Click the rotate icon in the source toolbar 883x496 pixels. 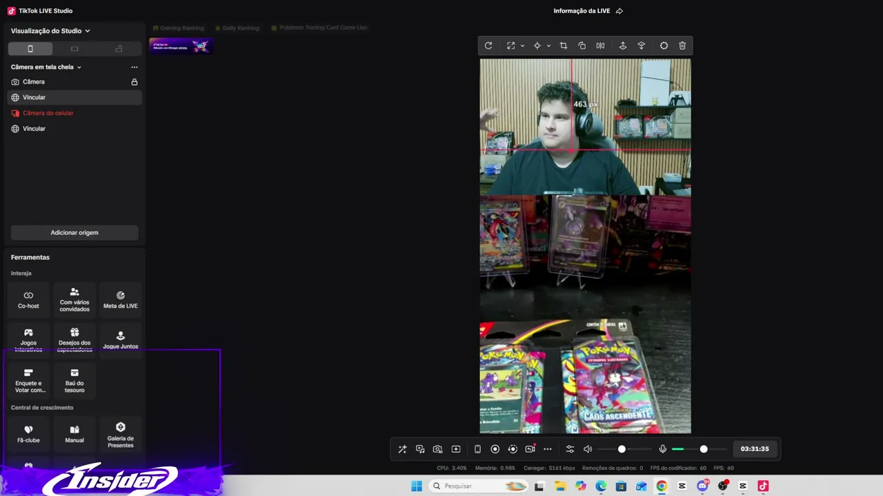click(488, 45)
